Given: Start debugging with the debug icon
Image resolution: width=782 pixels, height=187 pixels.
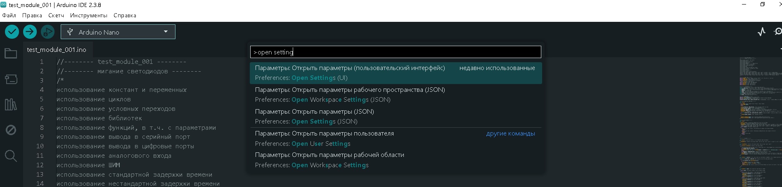Looking at the screenshot, I should [47, 32].
